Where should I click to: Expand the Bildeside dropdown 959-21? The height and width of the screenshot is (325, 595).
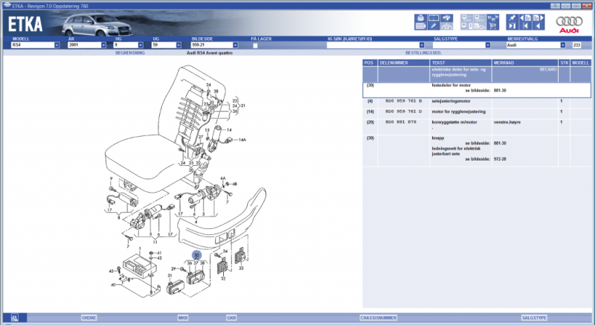coord(244,45)
